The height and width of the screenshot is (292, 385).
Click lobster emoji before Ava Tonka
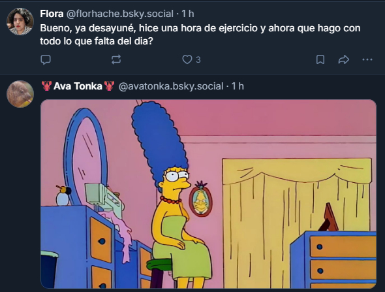pos(46,86)
